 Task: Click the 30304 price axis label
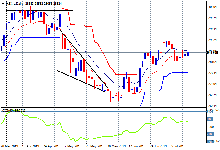(x=212, y=7)
